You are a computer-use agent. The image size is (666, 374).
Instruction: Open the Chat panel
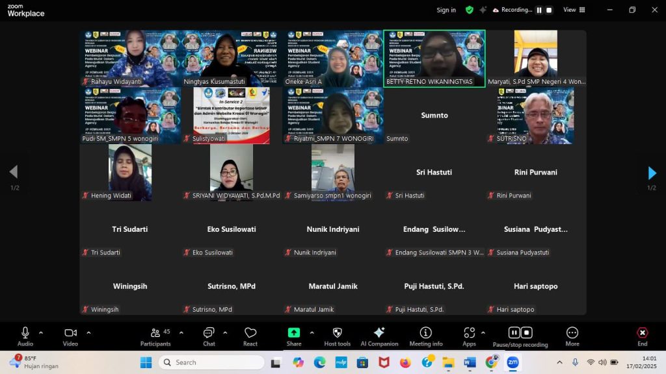[x=209, y=336]
